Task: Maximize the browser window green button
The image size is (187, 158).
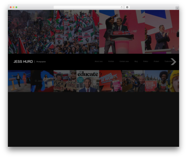Action: click(x=16, y=7)
